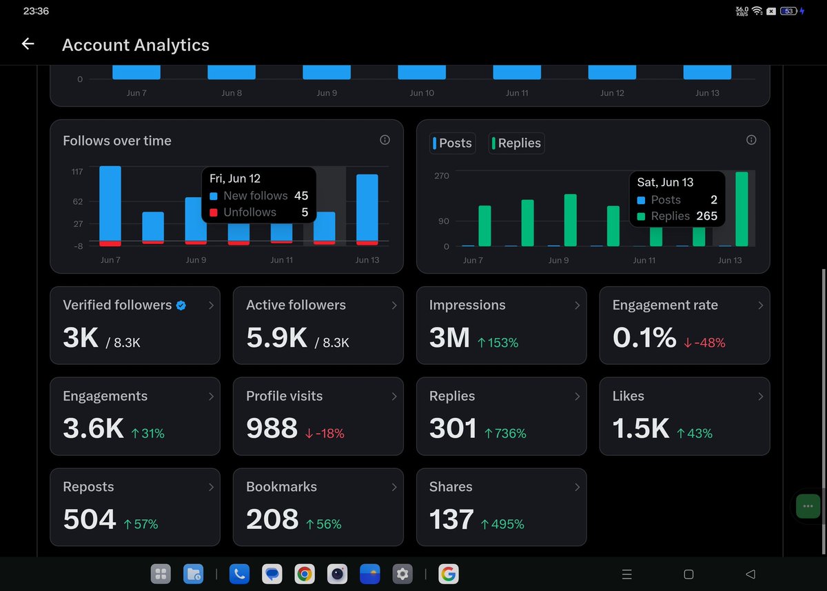Image resolution: width=827 pixels, height=591 pixels.
Task: Click the -18% Profile visits change
Action: coord(325,434)
